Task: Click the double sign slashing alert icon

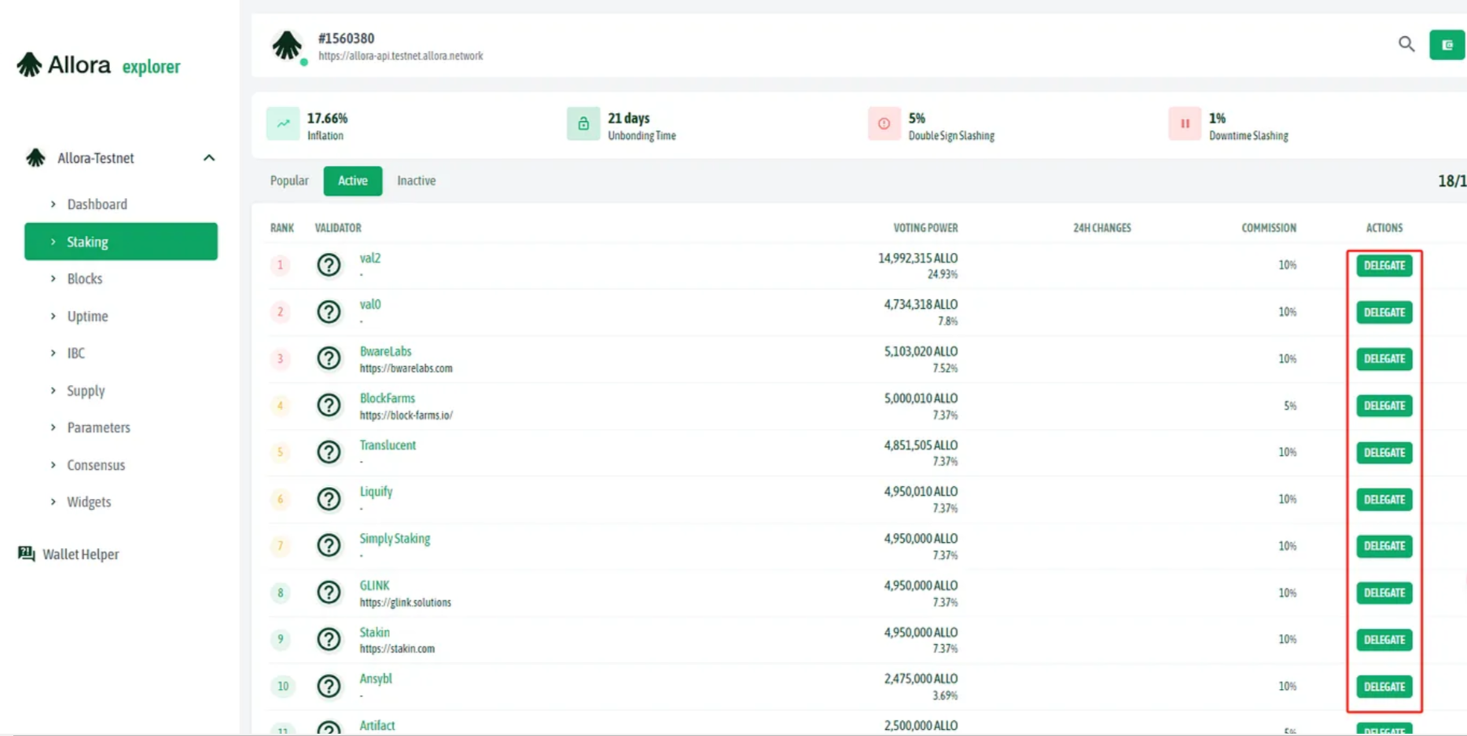Action: [884, 124]
